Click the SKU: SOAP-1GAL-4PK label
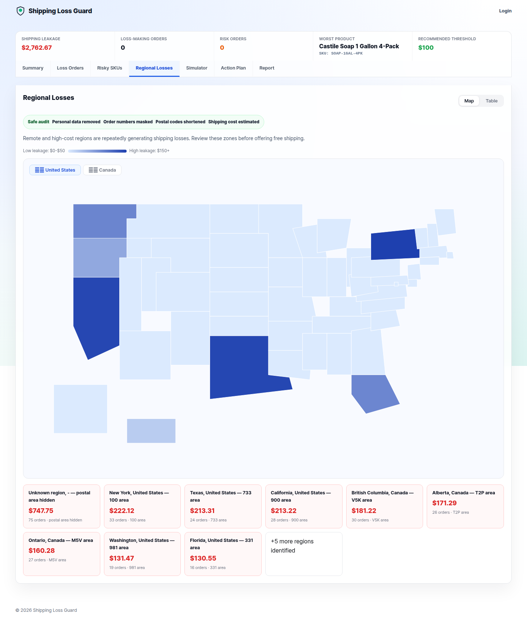The height and width of the screenshot is (629, 527). click(341, 53)
